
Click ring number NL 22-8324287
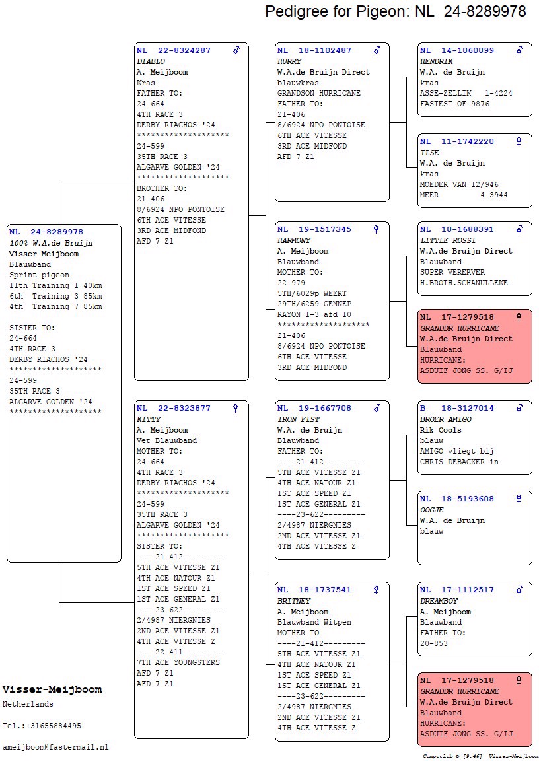[x=174, y=50]
